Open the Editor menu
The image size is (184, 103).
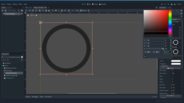coord(20,4)
